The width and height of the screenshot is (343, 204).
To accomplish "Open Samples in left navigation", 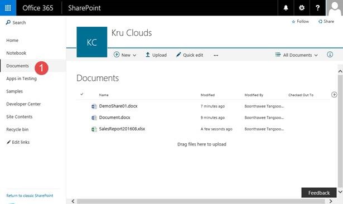I will 15,91.
